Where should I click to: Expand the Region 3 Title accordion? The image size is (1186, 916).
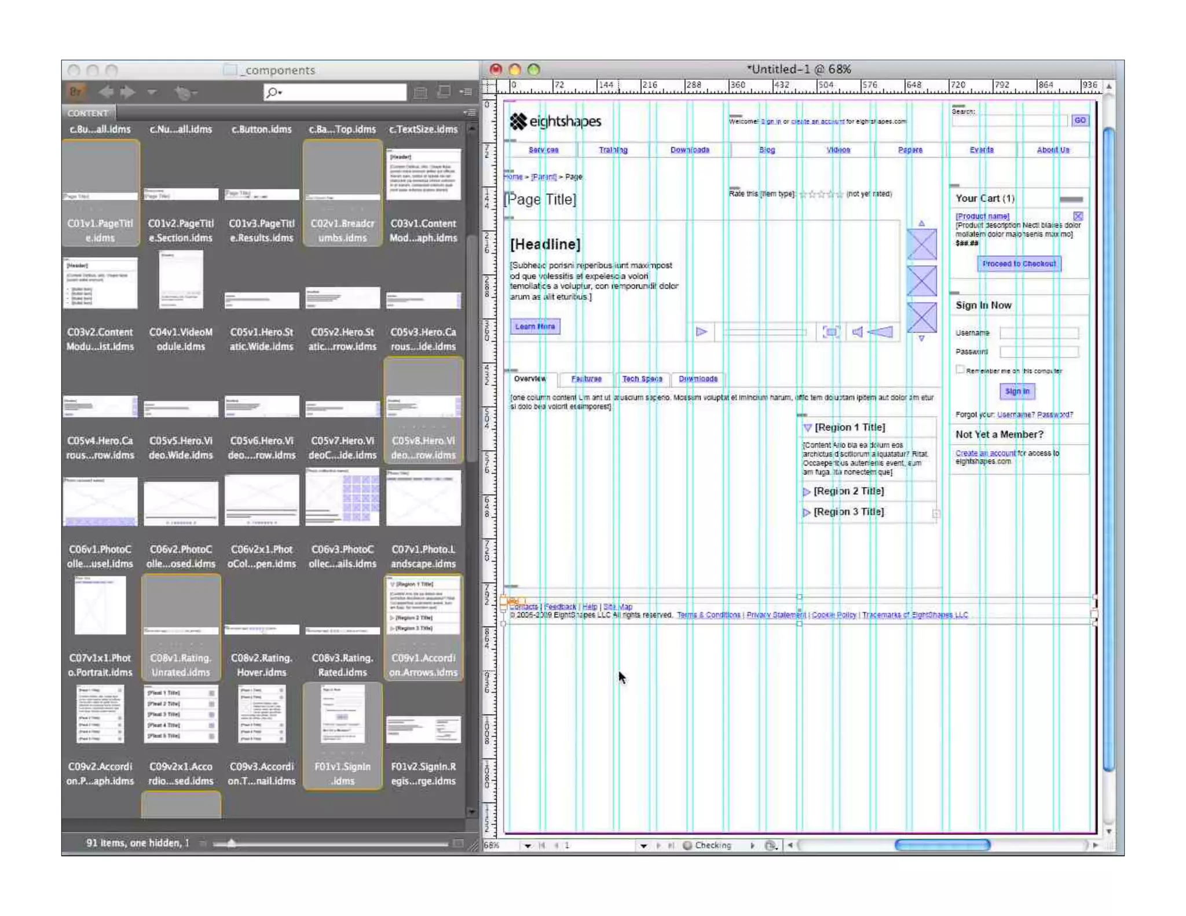(x=806, y=512)
